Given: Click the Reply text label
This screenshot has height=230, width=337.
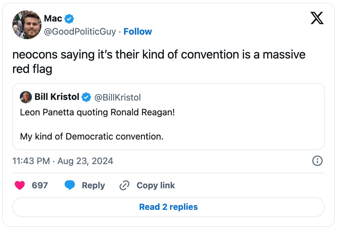Looking at the screenshot, I should [93, 185].
